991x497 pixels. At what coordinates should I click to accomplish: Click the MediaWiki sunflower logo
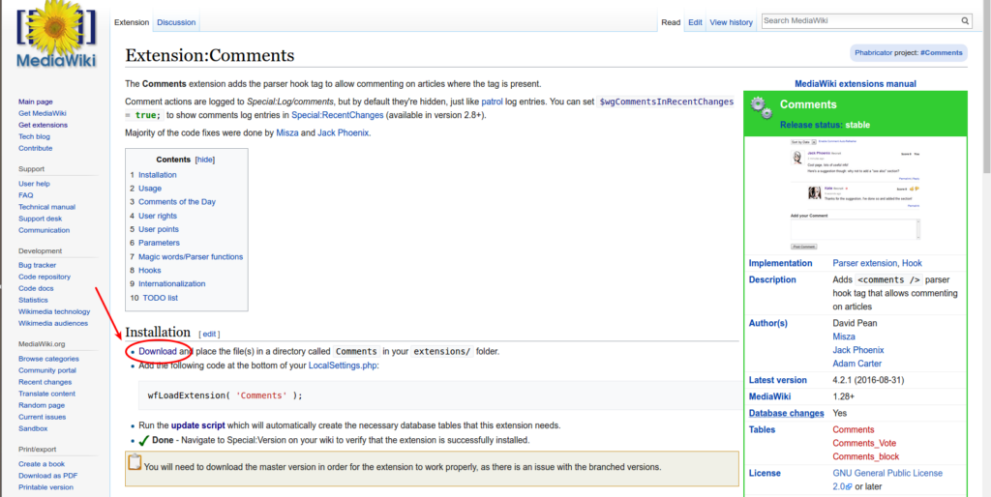56,34
